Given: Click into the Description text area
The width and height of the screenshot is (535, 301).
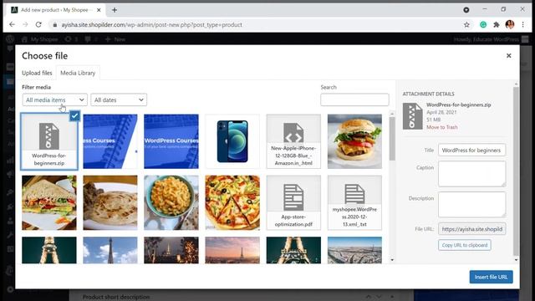Looking at the screenshot, I should 471,204.
